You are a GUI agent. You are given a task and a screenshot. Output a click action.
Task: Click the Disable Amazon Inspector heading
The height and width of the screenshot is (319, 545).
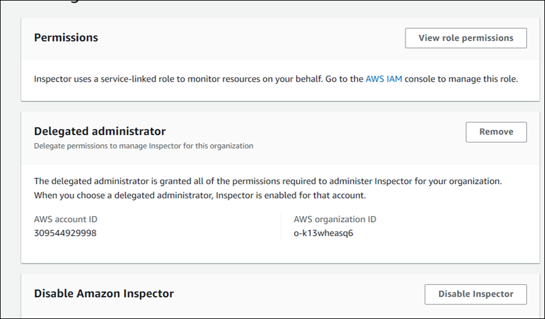[104, 293]
